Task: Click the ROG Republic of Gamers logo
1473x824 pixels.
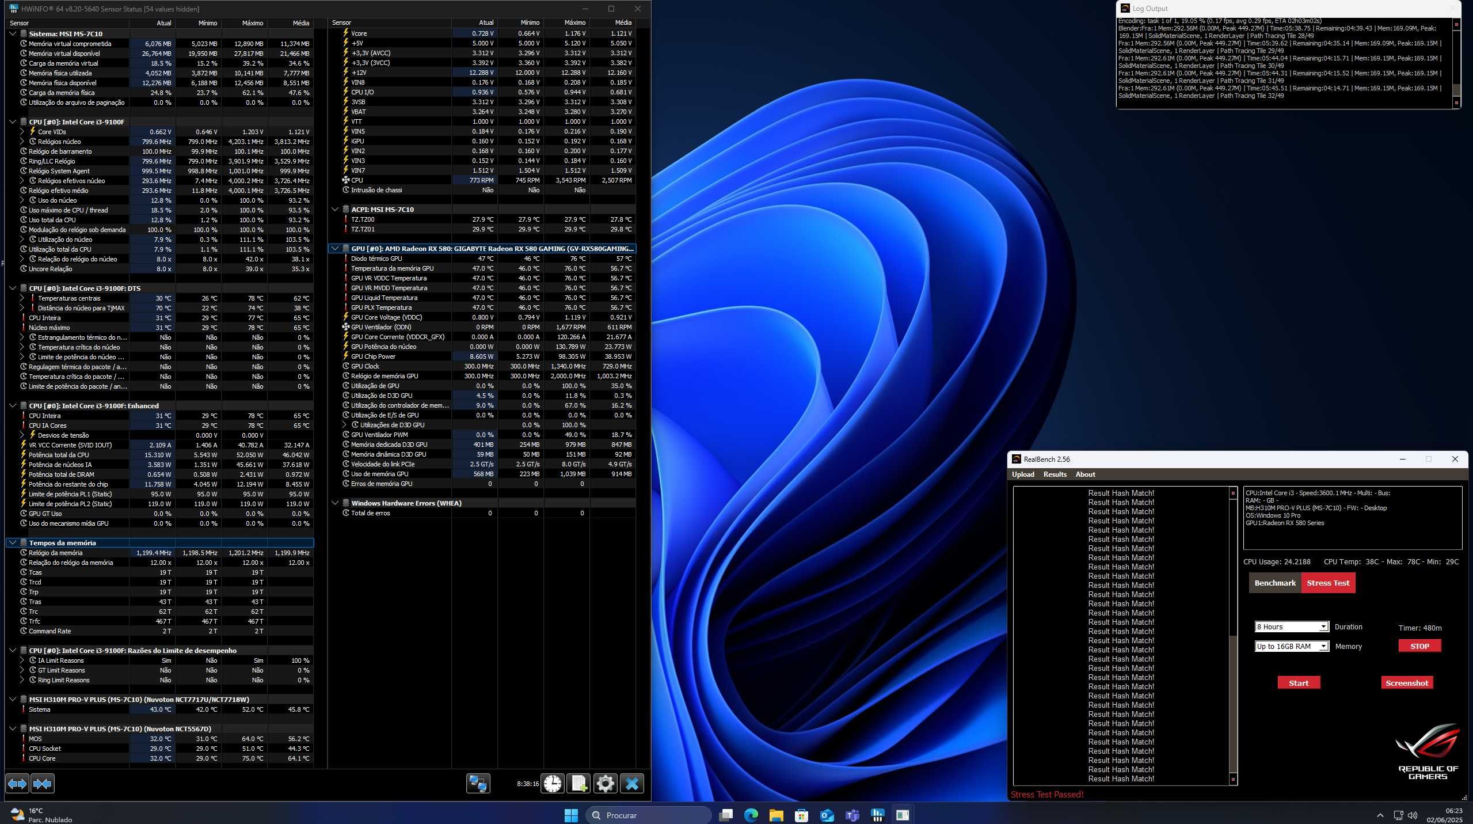Action: tap(1428, 751)
